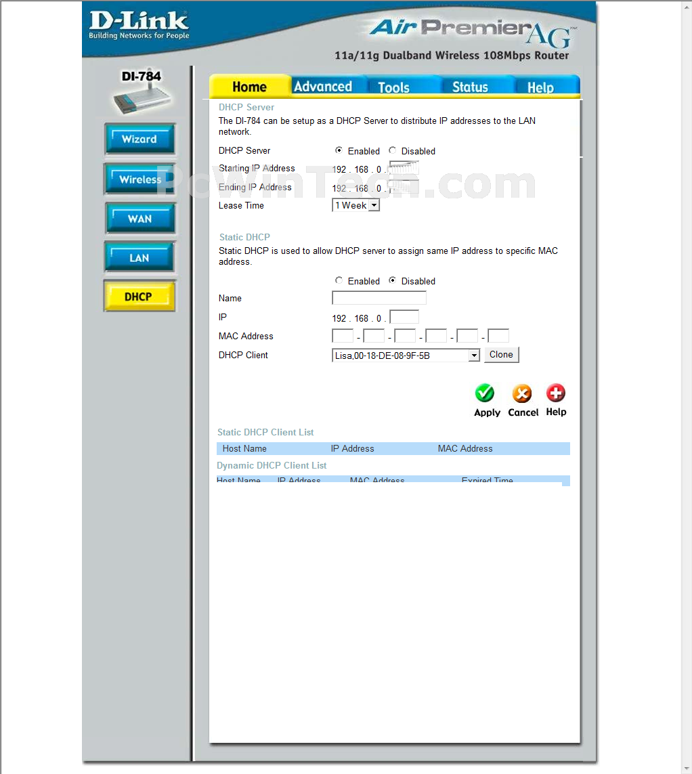Click the MAC Address column in static list

click(465, 449)
